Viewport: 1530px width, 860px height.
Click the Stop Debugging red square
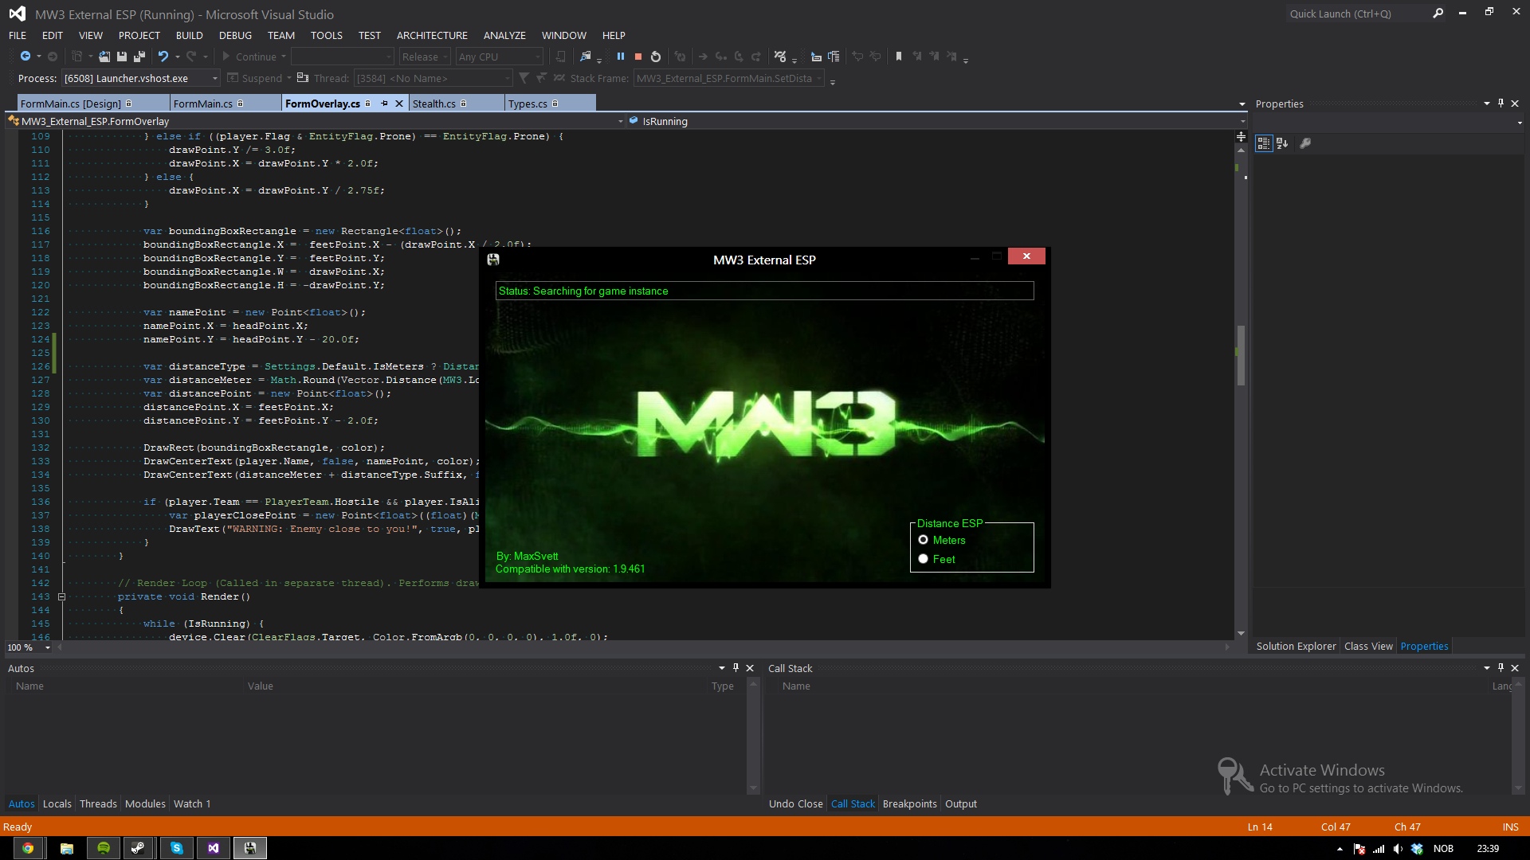[x=638, y=57]
